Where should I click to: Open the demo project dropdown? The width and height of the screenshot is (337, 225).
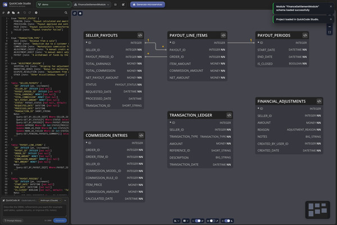point(54,4)
